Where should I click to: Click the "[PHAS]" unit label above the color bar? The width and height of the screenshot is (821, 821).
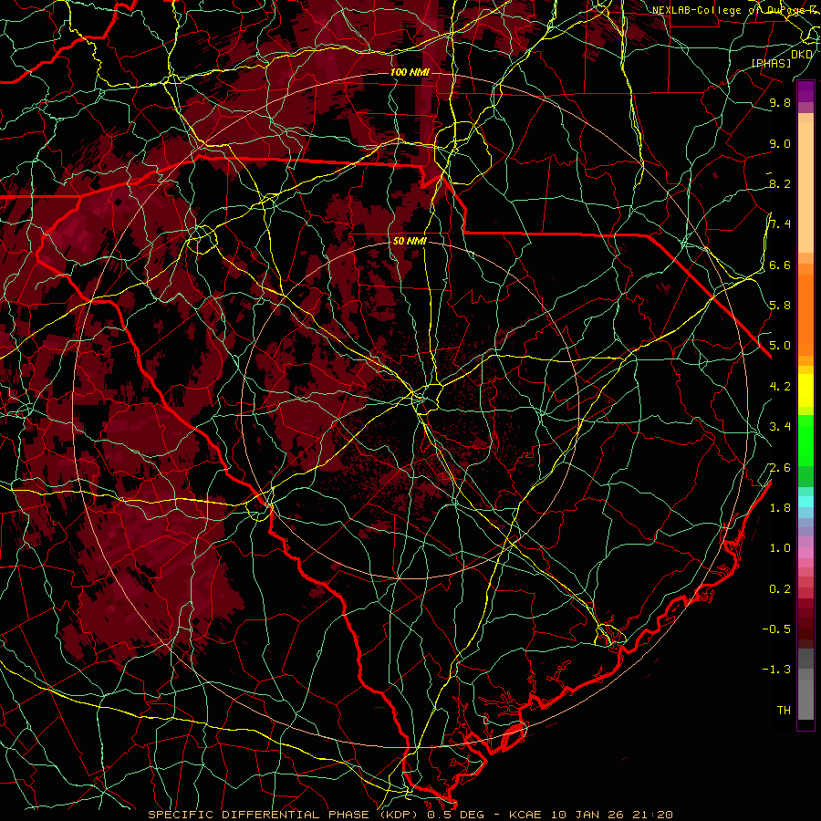[771, 63]
